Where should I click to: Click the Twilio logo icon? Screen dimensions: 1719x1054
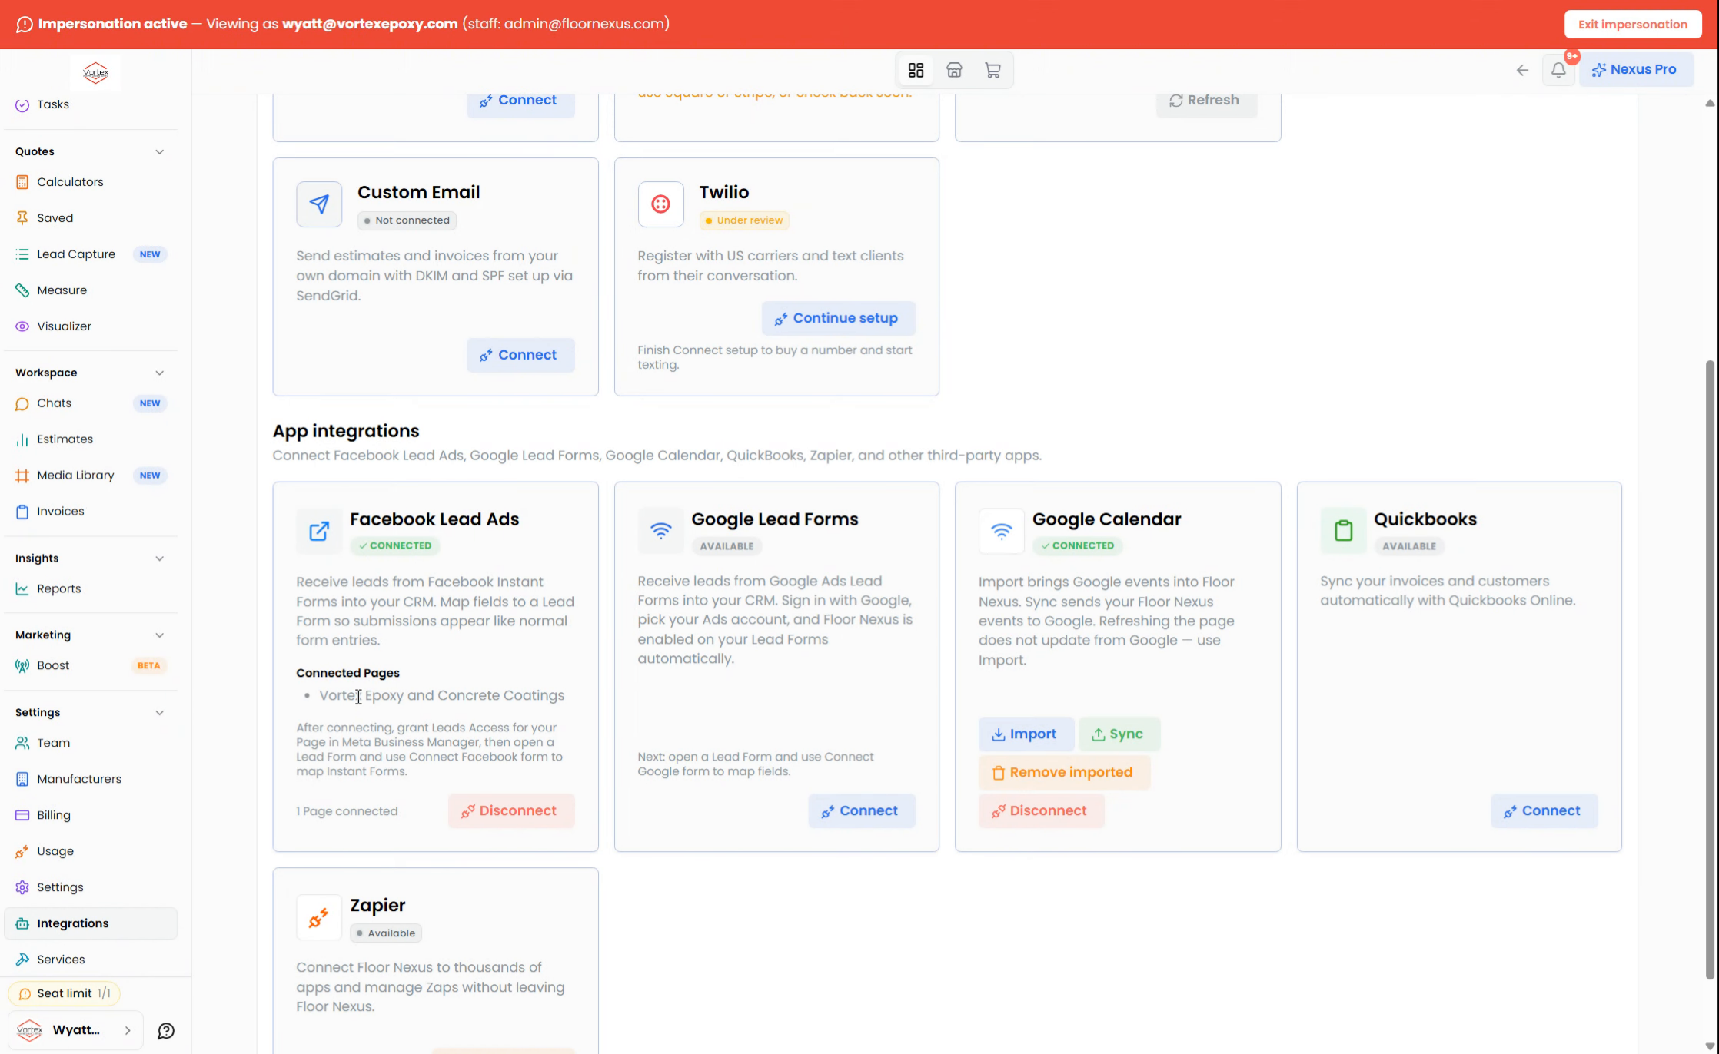tap(660, 204)
